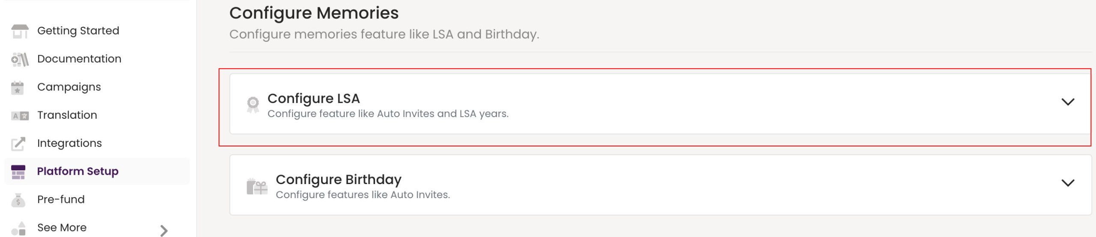Click the Integrations external-link icon

point(18,144)
